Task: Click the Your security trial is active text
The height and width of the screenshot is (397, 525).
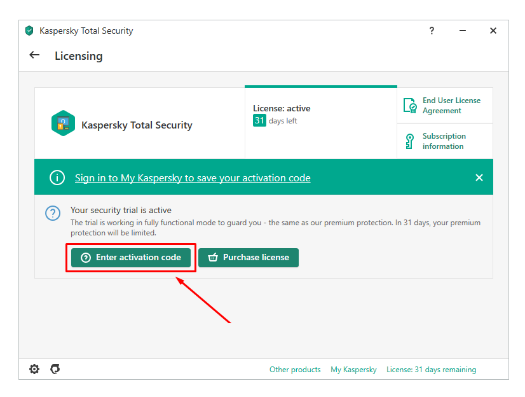Action: (121, 210)
